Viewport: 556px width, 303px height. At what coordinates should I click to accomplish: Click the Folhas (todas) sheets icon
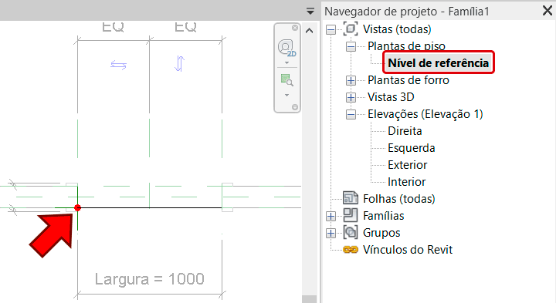click(351, 198)
